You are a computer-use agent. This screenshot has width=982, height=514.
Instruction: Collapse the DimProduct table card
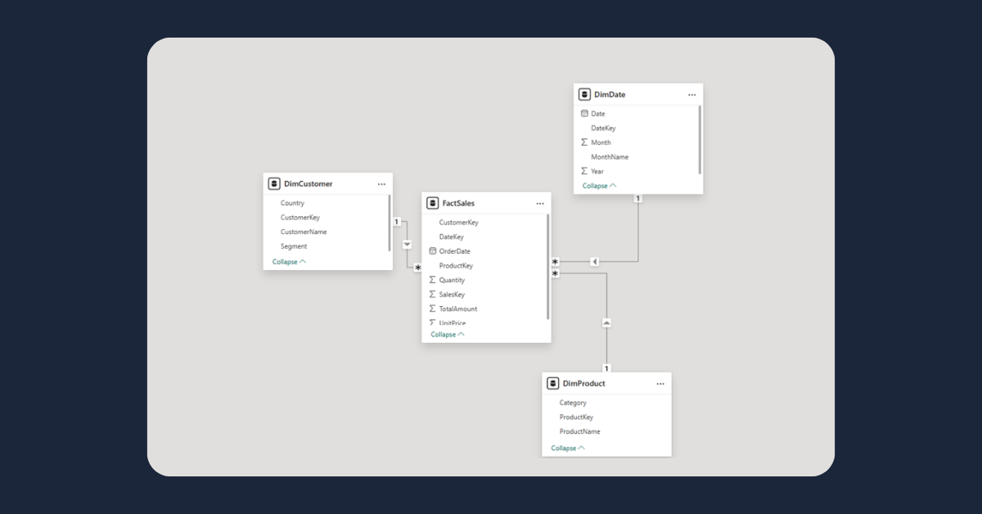568,449
